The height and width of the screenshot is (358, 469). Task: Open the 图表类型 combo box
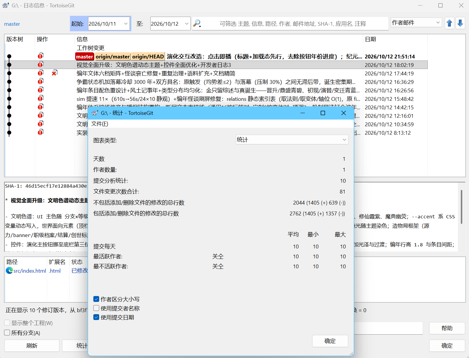[292, 140]
